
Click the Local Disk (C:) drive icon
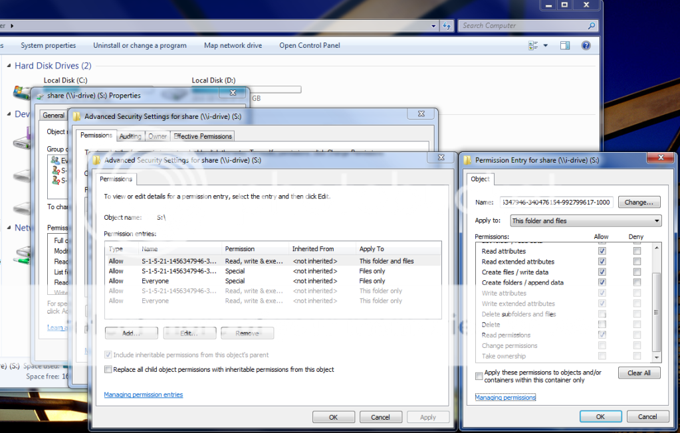pos(21,91)
